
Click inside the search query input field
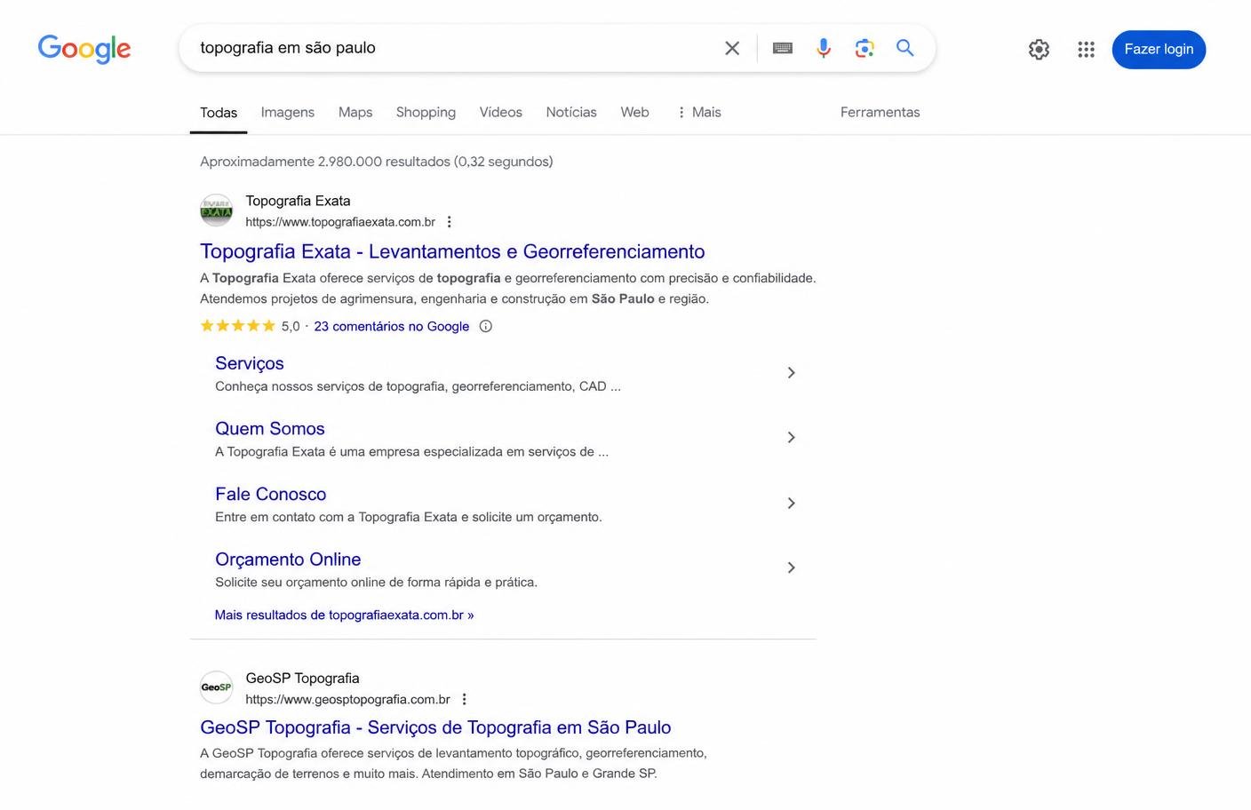pyautogui.click(x=453, y=48)
